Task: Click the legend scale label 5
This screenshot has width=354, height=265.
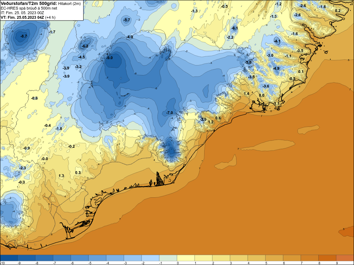Action: pos(267,263)
